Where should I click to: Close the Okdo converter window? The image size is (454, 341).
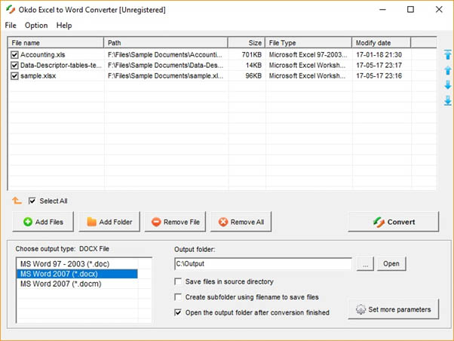439,10
